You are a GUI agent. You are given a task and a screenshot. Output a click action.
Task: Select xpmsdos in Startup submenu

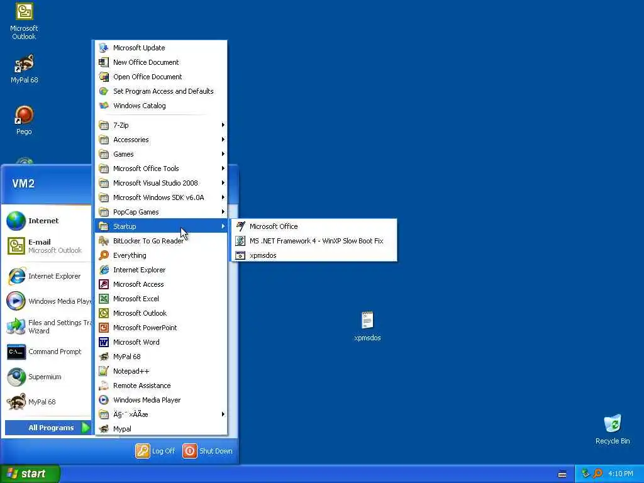pos(314,255)
